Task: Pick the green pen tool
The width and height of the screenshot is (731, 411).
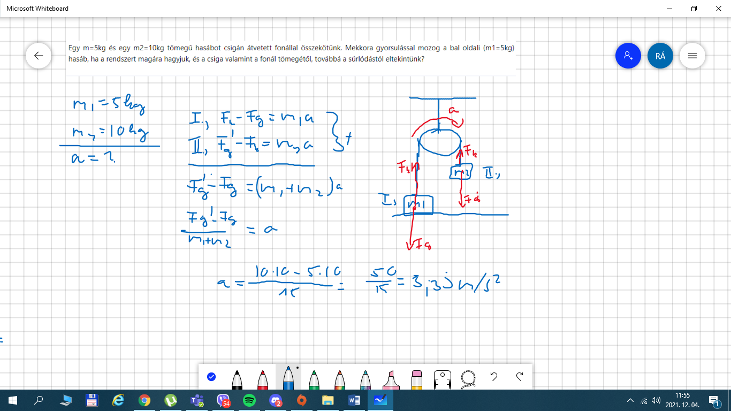Action: [x=314, y=379]
